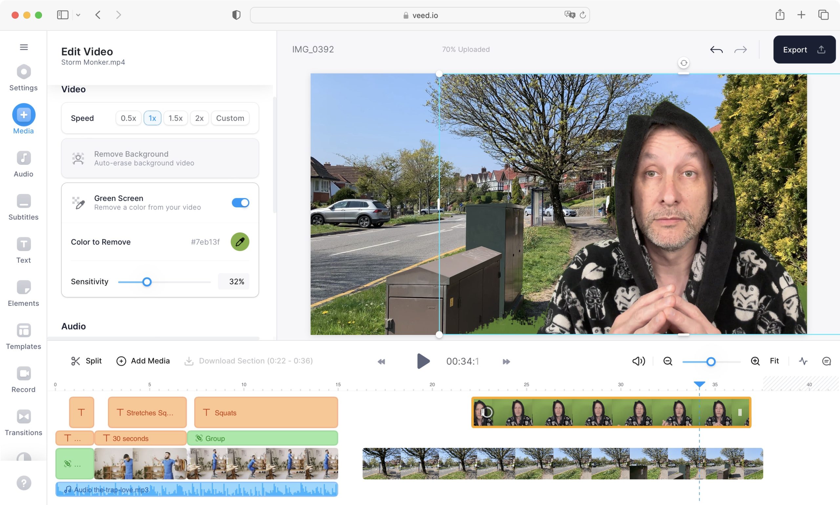The width and height of the screenshot is (840, 505).
Task: Choose the Custom speed option
Action: tap(230, 118)
